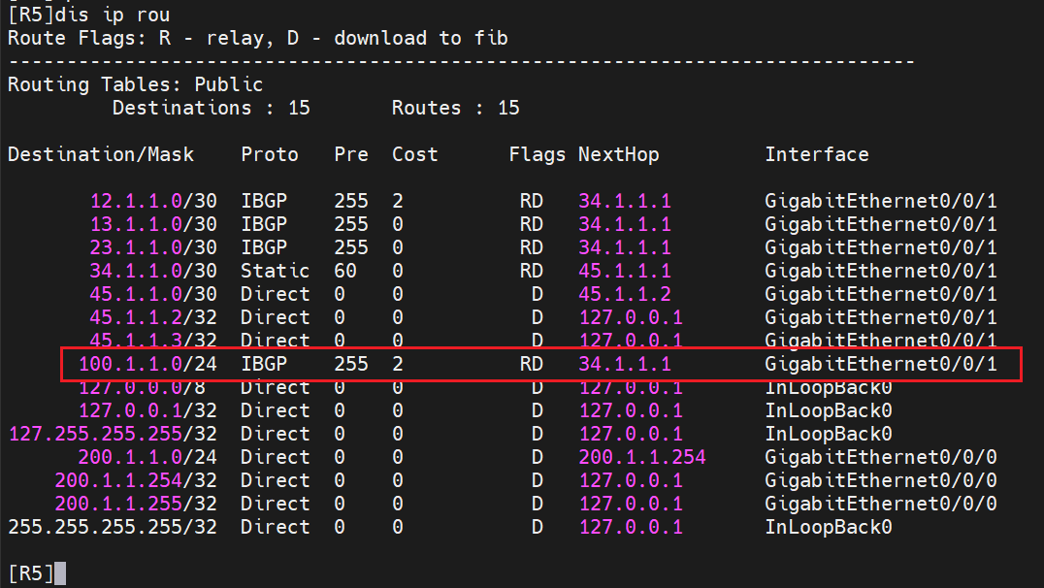Viewport: 1044px width, 588px height.
Task: Click the 255.255.255.255/32 destination entry
Action: tap(112, 527)
